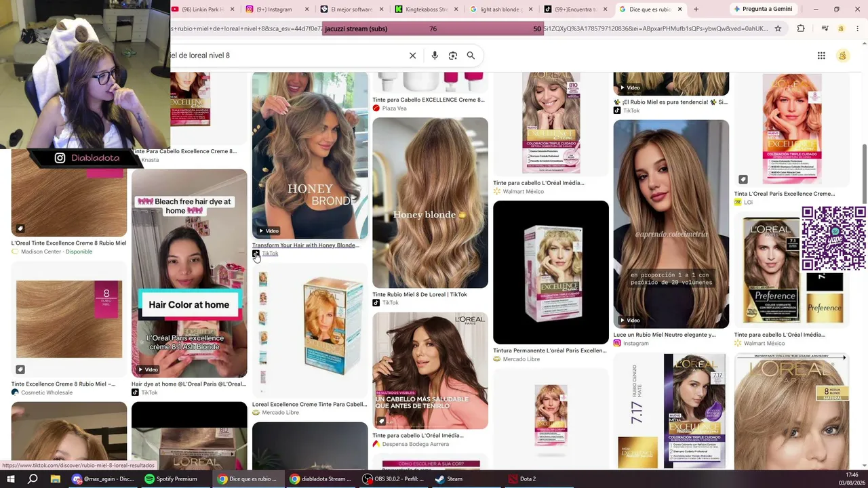This screenshot has height=488, width=868.
Task: Open the Chrome extensions puzzle icon
Action: point(801,28)
